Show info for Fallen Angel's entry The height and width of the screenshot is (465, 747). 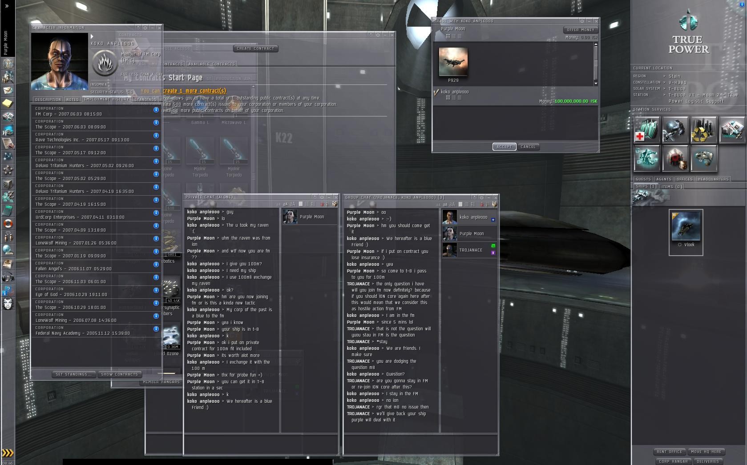click(x=156, y=265)
